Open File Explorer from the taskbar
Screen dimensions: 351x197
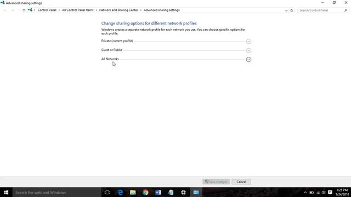tap(133, 192)
